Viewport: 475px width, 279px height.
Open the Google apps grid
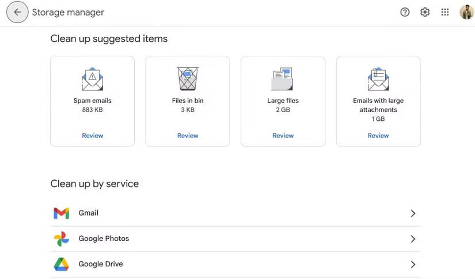coord(445,12)
